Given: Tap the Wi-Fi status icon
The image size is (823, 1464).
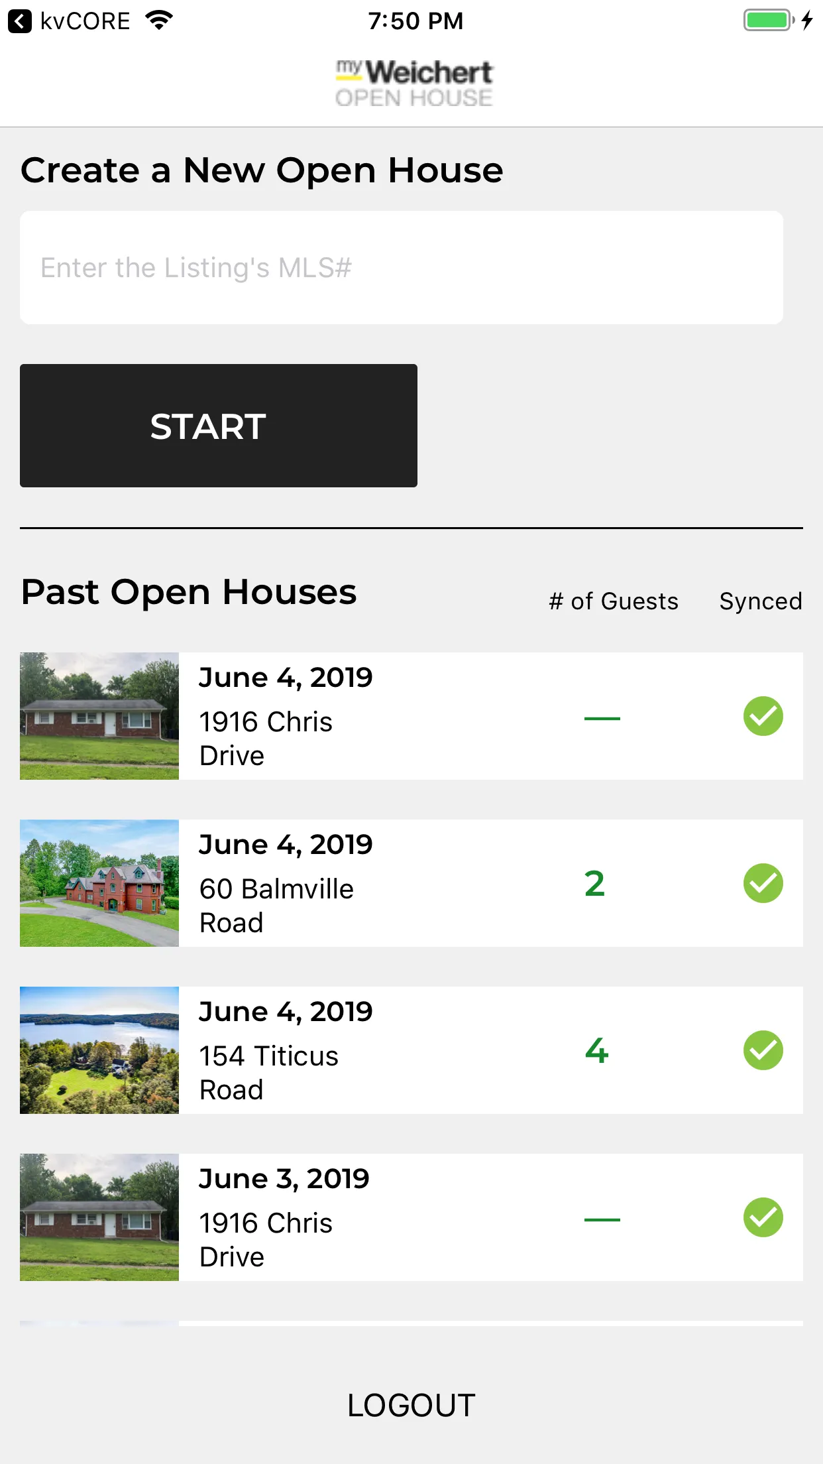Looking at the screenshot, I should pyautogui.click(x=159, y=21).
